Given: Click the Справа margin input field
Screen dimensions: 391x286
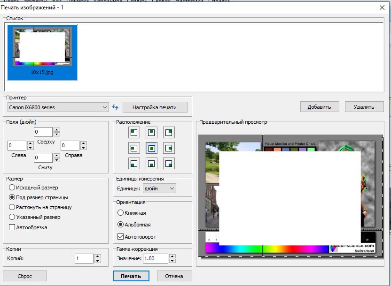Looking at the screenshot, I should click(x=70, y=145).
